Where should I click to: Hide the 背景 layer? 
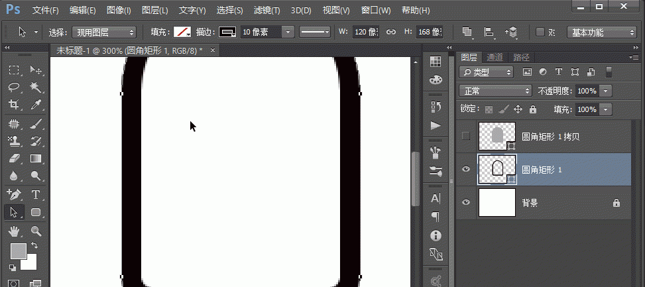tap(466, 203)
